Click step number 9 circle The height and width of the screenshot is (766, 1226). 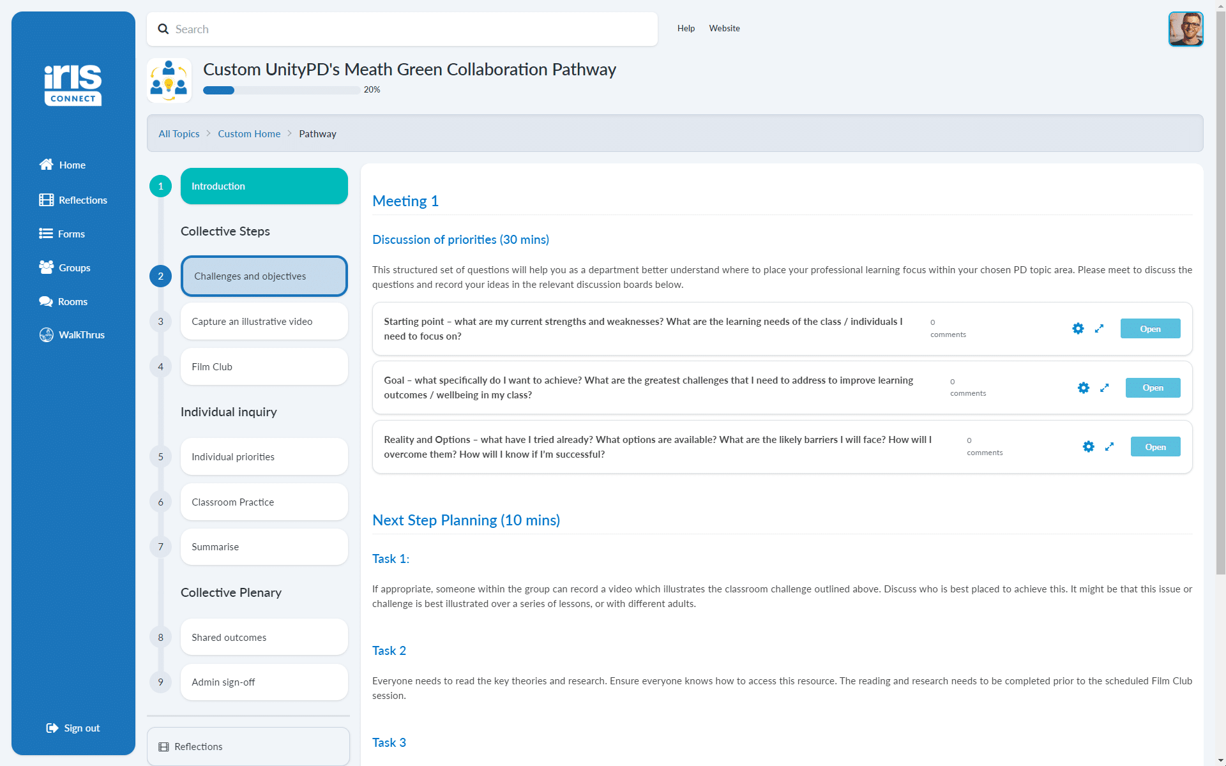point(160,682)
